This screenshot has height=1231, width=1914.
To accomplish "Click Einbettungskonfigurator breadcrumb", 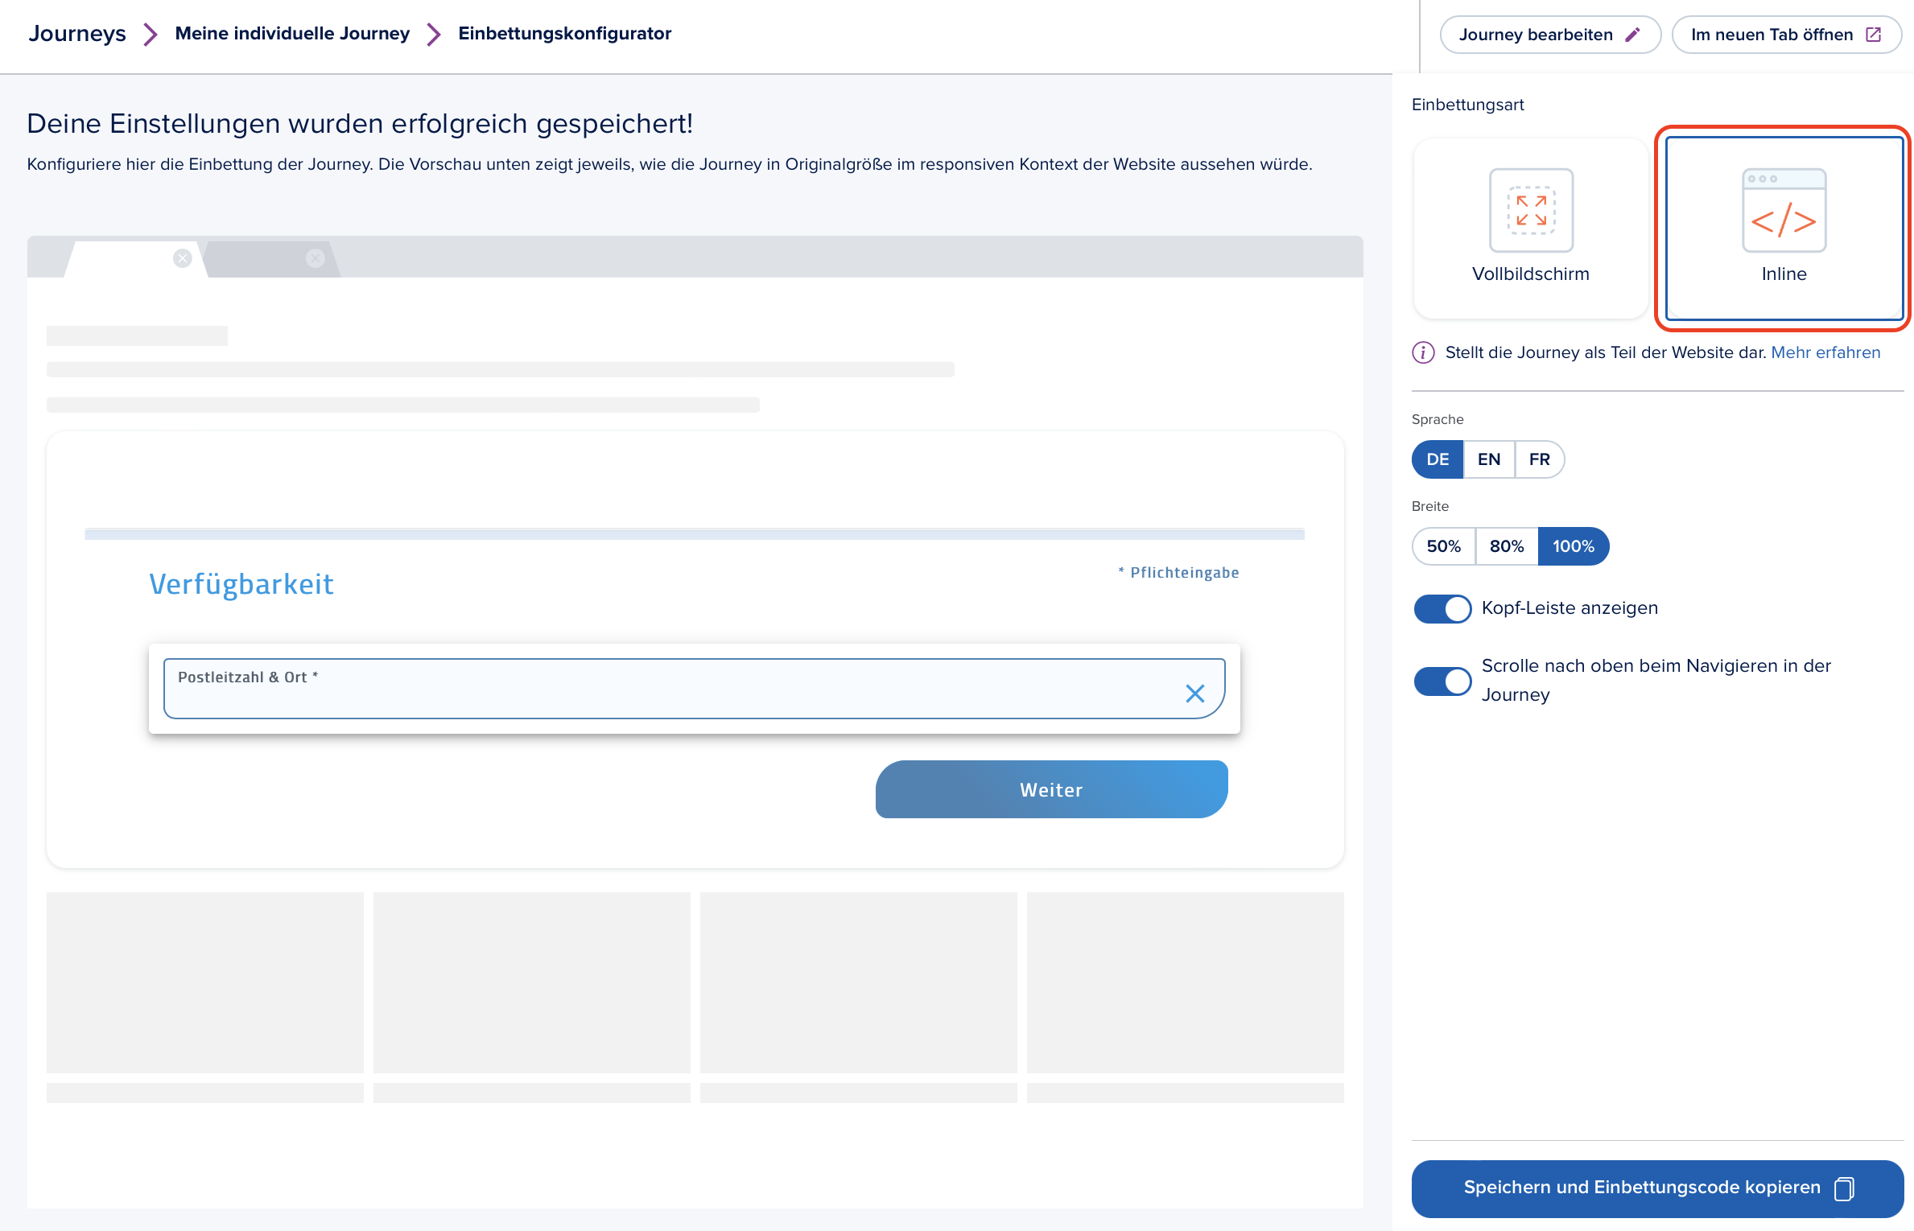I will pyautogui.click(x=564, y=34).
